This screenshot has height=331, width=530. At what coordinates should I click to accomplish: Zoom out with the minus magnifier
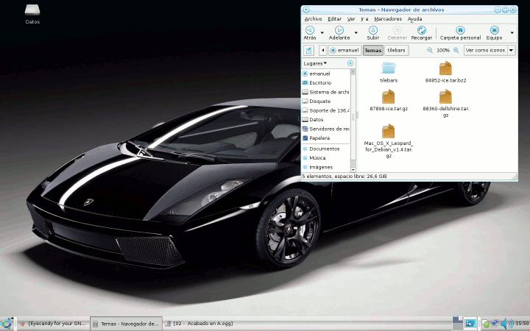click(430, 50)
